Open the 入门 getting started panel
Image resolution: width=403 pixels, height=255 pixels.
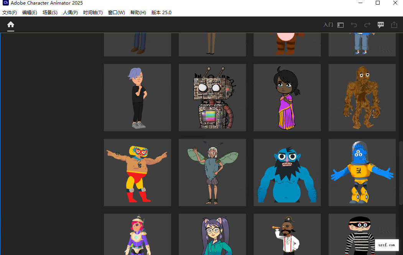(328, 25)
